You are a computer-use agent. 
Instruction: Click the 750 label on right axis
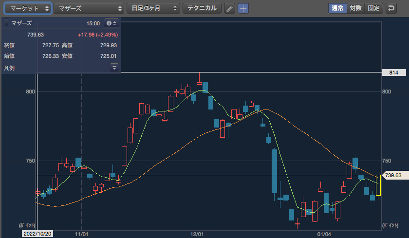pyautogui.click(x=387, y=161)
